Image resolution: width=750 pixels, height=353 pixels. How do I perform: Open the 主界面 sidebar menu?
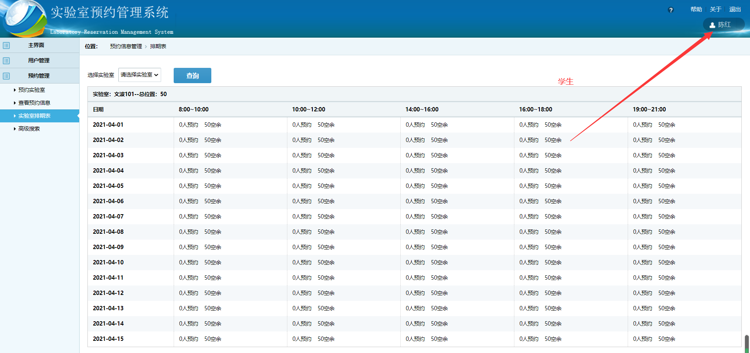pyautogui.click(x=40, y=45)
